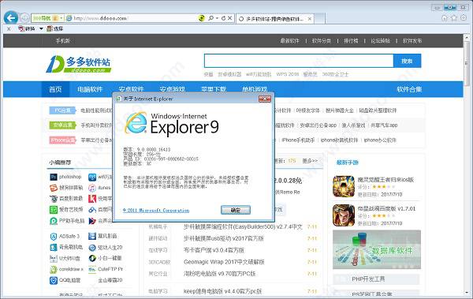The height and width of the screenshot is (299, 473).
Task: Open the tools gear icon
Action: 464,18
